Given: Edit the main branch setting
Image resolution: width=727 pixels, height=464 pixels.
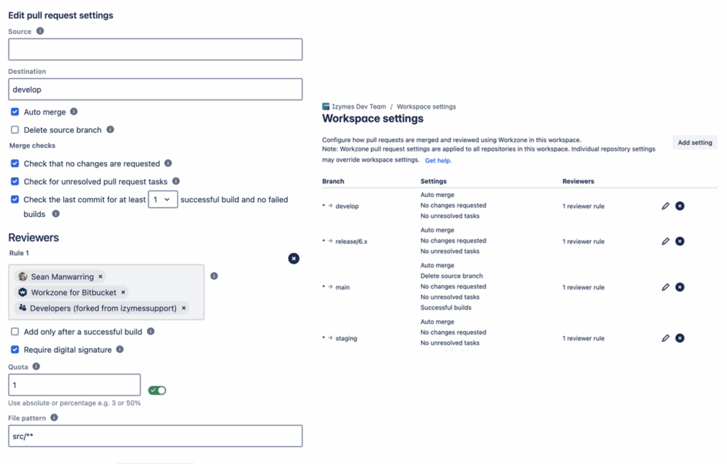Looking at the screenshot, I should point(665,287).
